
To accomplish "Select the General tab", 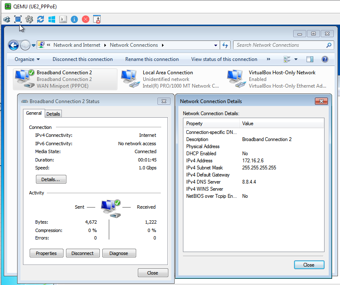I will (34, 113).
